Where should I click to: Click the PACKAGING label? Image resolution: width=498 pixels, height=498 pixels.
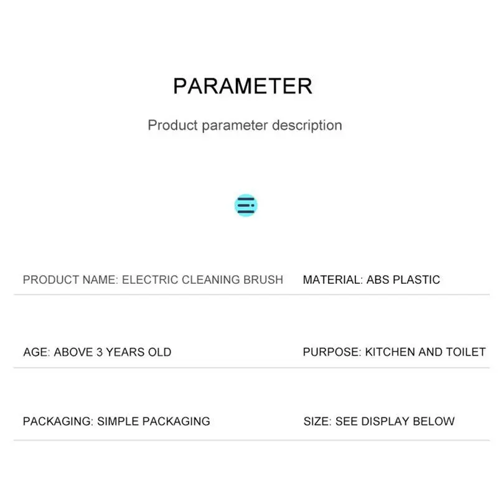58,421
